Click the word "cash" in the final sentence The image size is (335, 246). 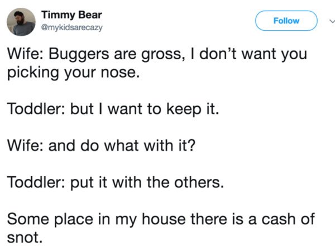click(x=279, y=219)
